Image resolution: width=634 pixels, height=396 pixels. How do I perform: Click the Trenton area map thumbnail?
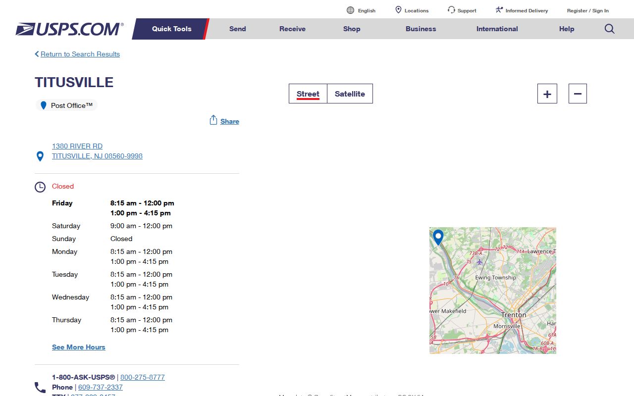tap(493, 291)
